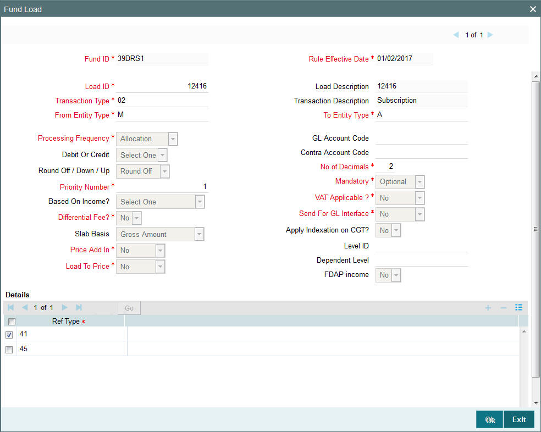541x432 pixels.
Task: Check the row 45 checkbox
Action: 9,350
